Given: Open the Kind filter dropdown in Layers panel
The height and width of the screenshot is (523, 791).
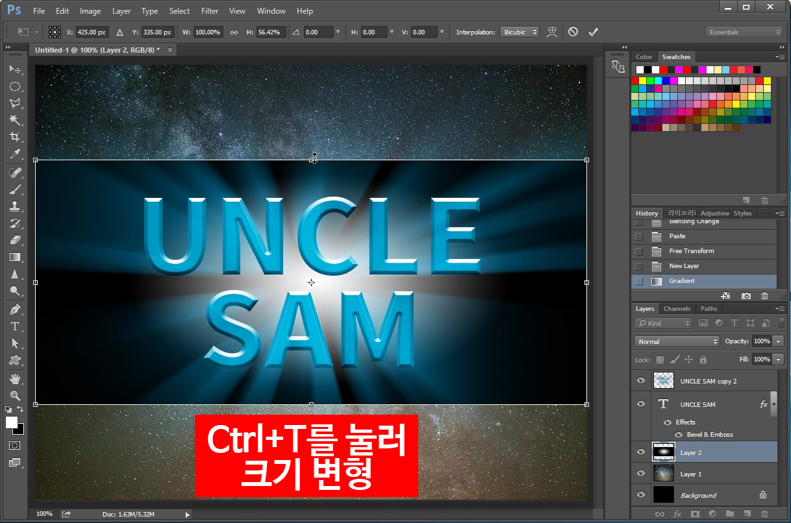Looking at the screenshot, I should tap(662, 322).
